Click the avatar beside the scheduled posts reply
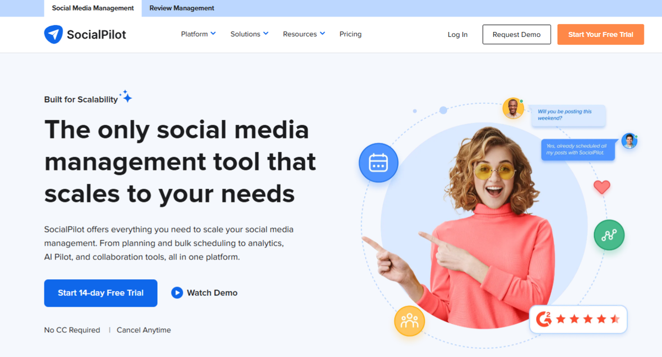662x357 pixels. tap(629, 141)
